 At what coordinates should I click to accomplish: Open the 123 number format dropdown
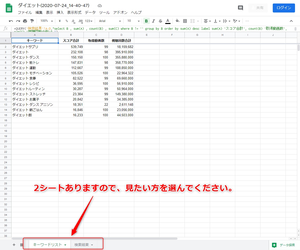(x=89, y=21)
